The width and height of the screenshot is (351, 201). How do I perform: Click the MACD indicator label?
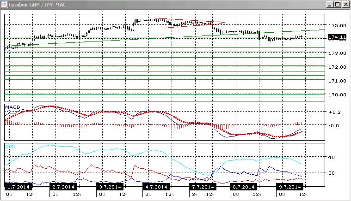click(x=12, y=107)
